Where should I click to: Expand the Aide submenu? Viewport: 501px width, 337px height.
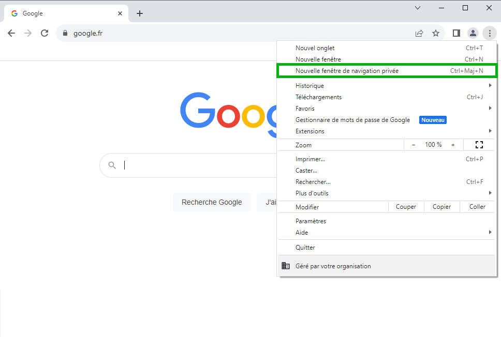(x=387, y=232)
